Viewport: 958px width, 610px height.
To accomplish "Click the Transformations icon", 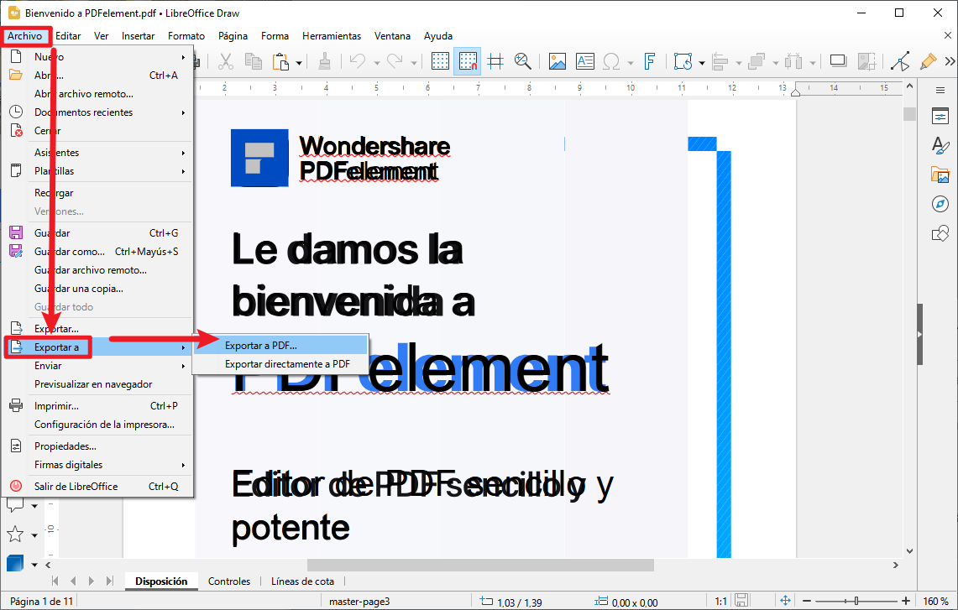I will point(683,61).
